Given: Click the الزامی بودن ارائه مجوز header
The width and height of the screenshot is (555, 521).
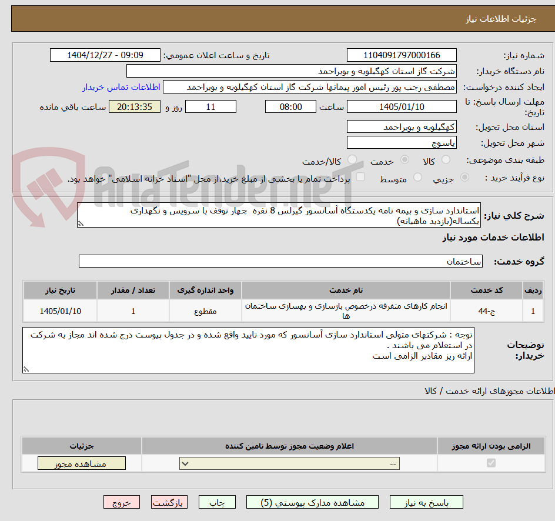Looking at the screenshot, I should point(491,446).
